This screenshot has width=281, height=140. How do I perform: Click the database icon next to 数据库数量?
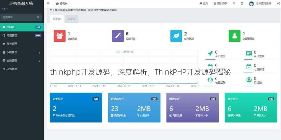click(x=112, y=115)
